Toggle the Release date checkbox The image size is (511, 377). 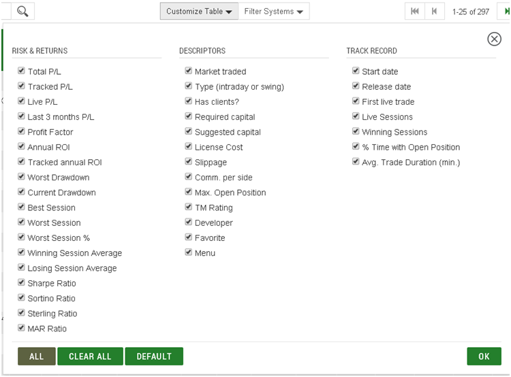356,86
